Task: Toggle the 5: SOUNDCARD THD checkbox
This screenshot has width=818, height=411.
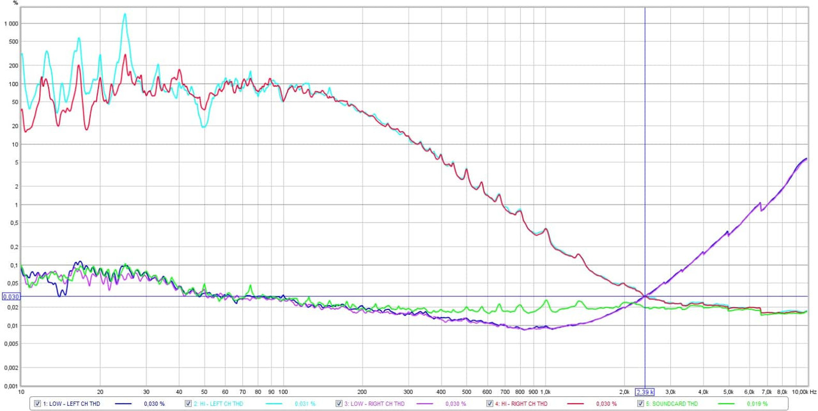Action: click(640, 403)
